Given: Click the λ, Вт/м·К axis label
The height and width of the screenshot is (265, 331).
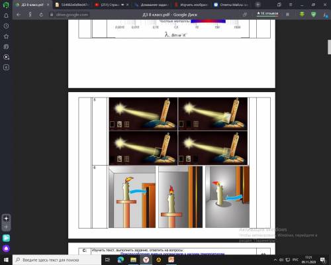Looking at the screenshot, I should [x=175, y=34].
